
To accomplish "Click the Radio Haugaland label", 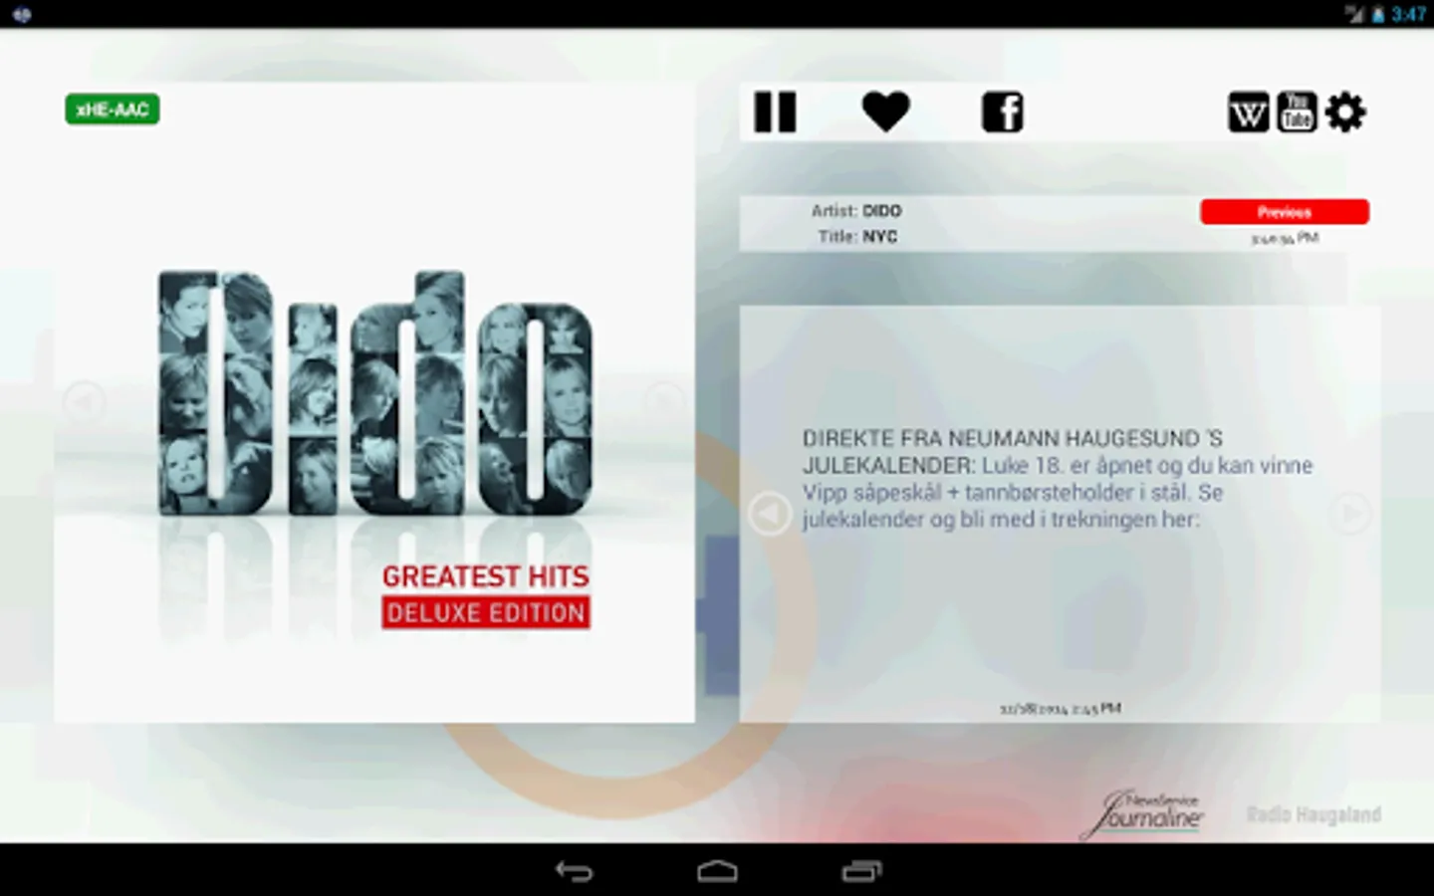I will click(x=1314, y=814).
